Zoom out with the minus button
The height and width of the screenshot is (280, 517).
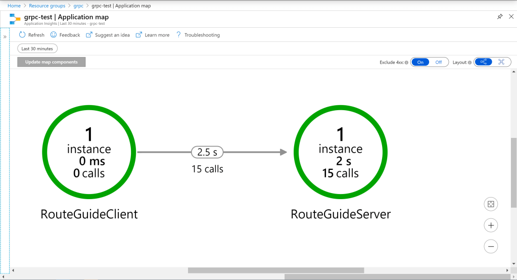point(491,246)
